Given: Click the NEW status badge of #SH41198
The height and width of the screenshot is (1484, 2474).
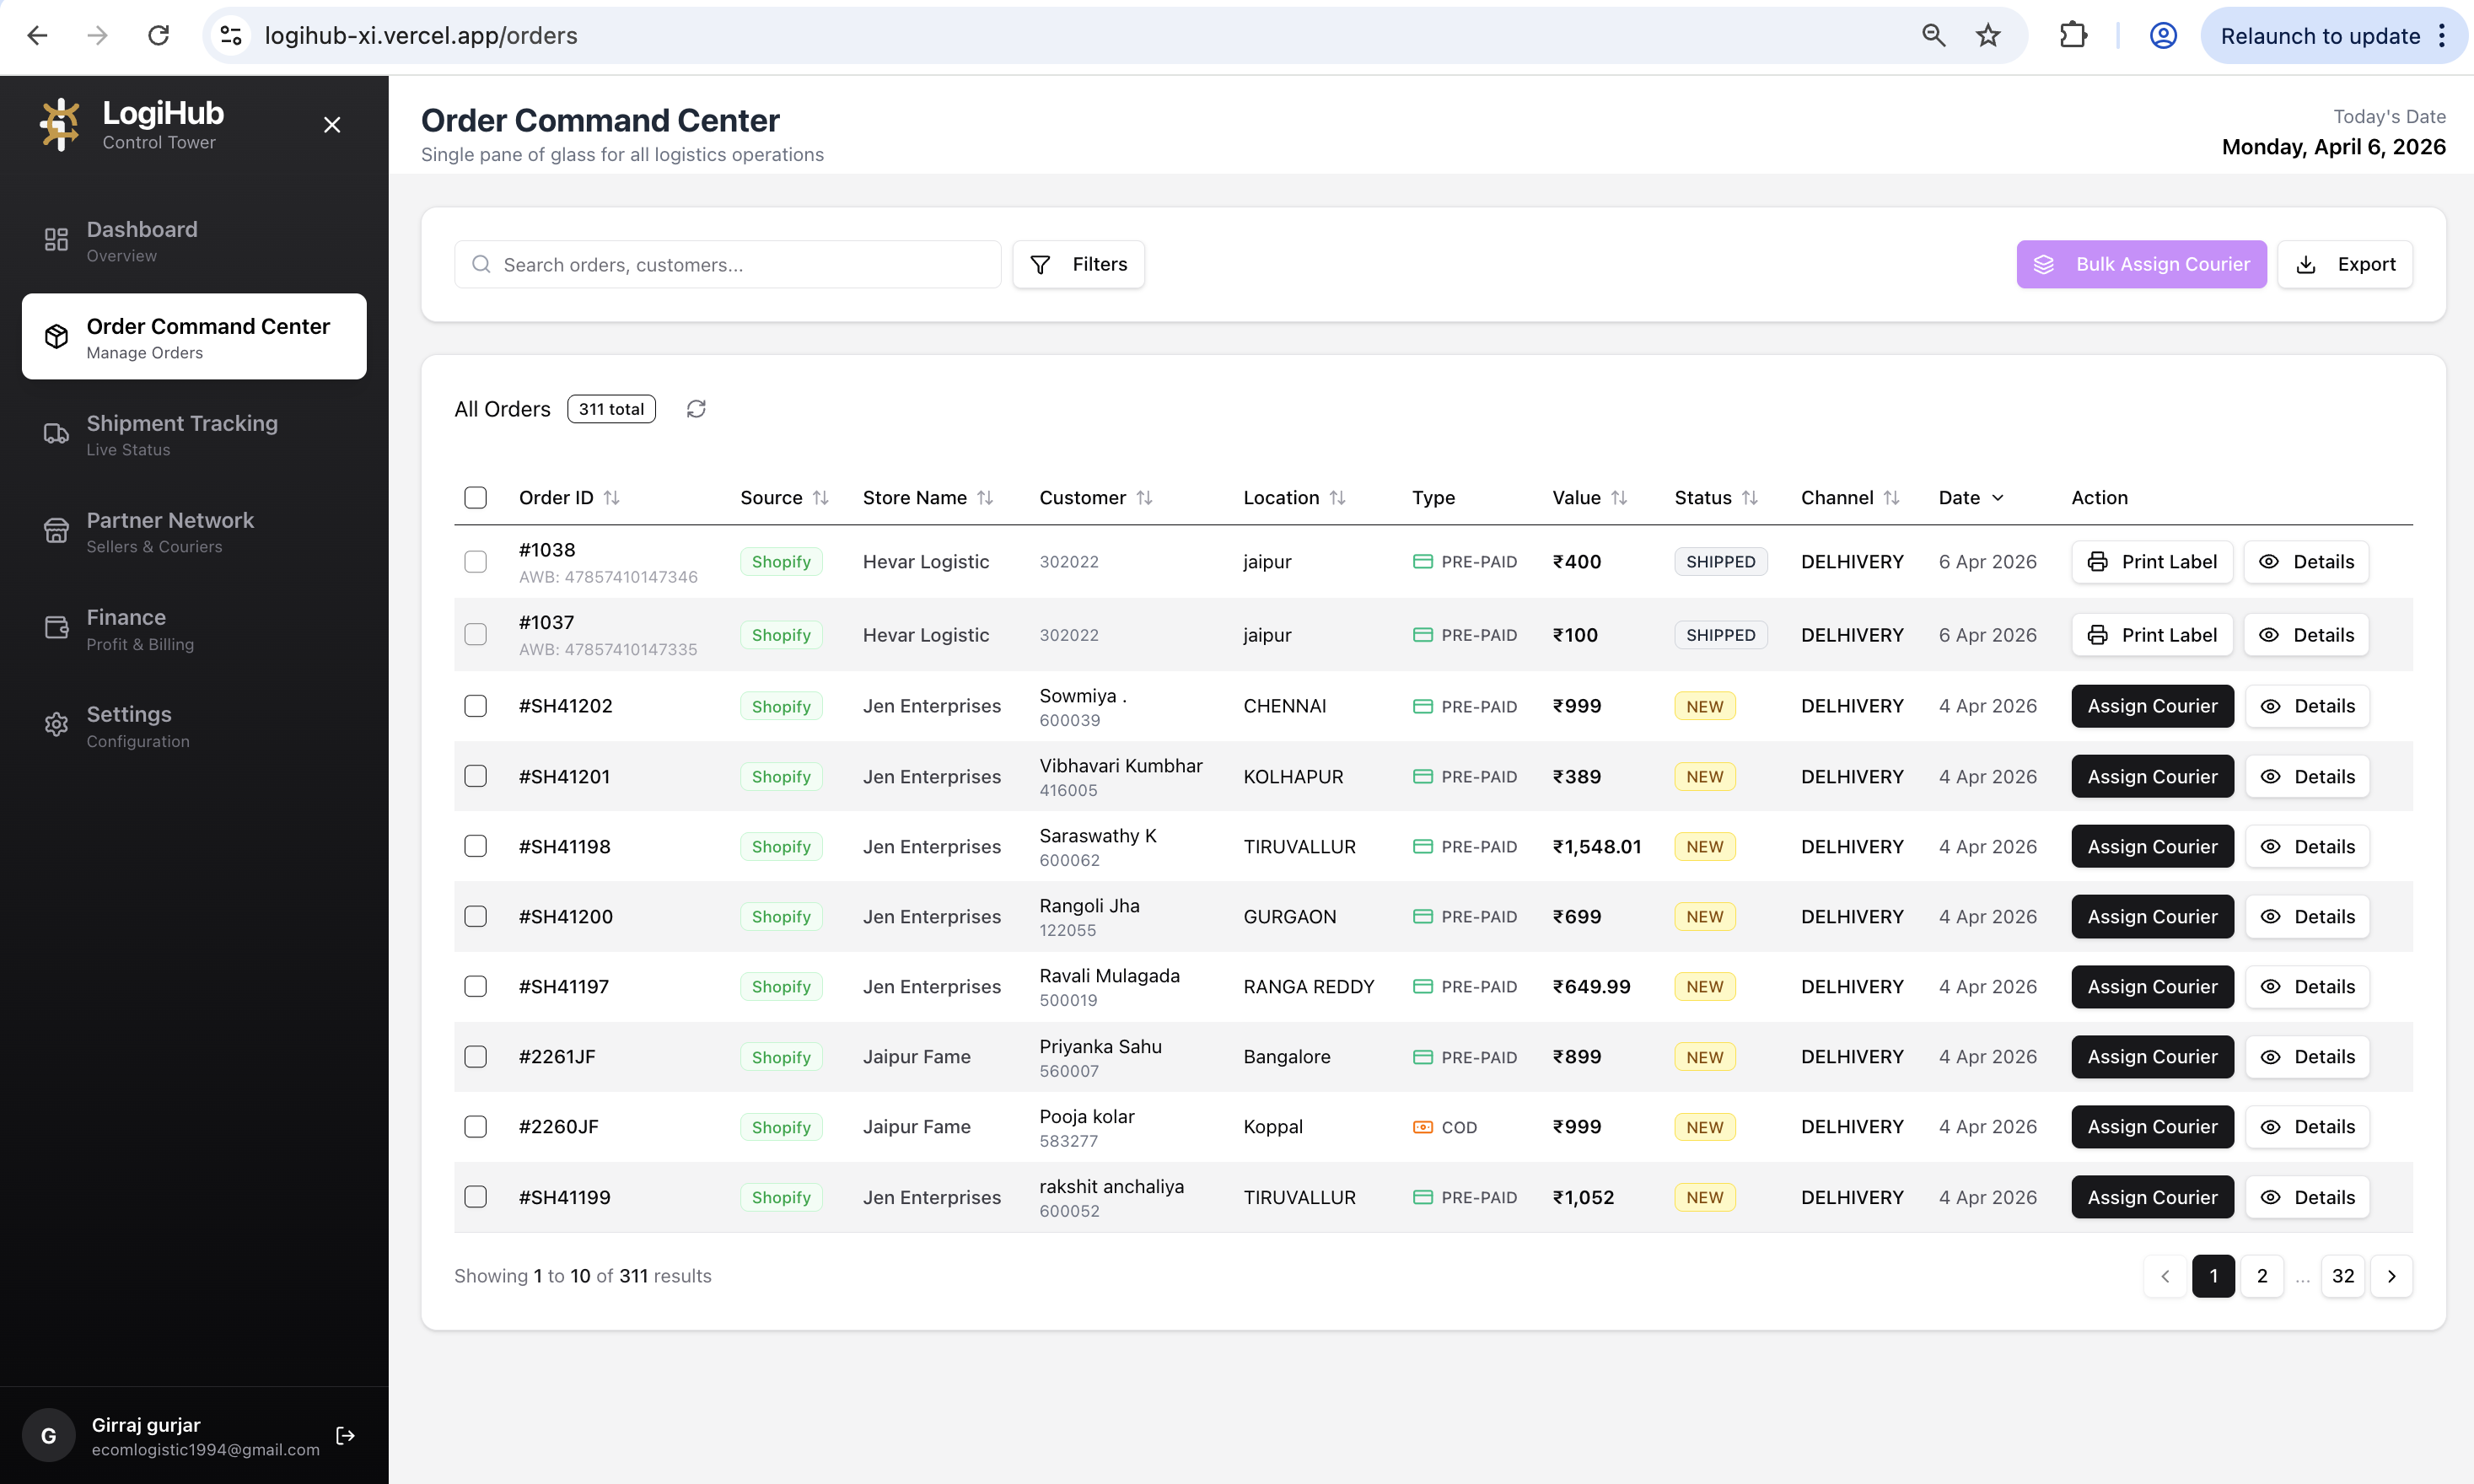Looking at the screenshot, I should point(1704,846).
